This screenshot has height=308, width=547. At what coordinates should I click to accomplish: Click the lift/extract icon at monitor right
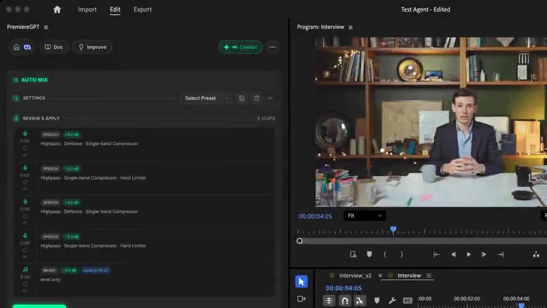point(536,254)
